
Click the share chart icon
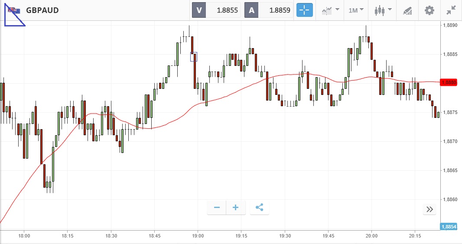coord(259,208)
